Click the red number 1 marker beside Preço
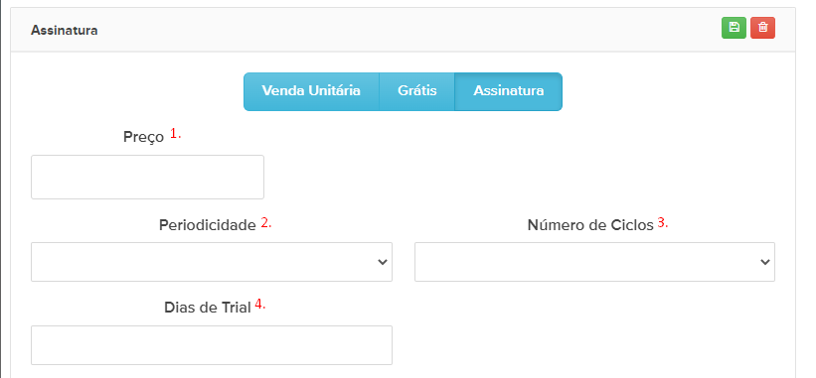Screen dimensions: 816x378 175,134
